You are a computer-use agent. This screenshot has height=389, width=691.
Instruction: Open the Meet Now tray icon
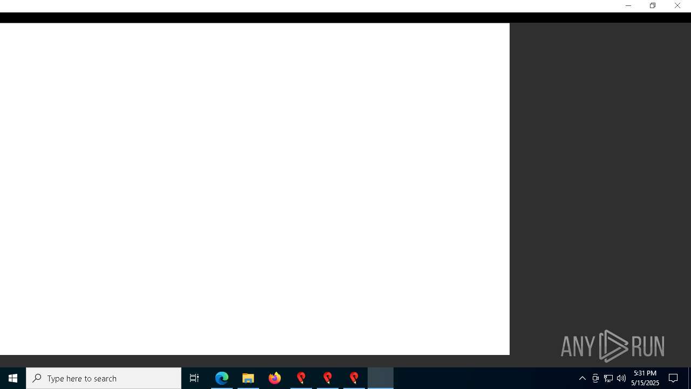[595, 378]
